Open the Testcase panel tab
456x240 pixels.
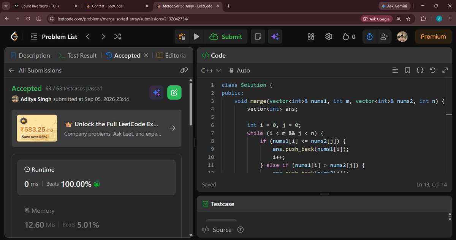click(x=218, y=204)
